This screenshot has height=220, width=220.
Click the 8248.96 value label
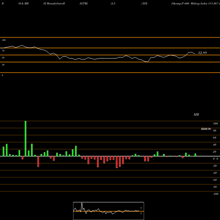206,129
